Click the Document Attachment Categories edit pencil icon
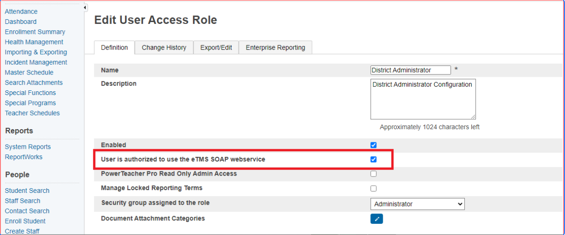The width and height of the screenshot is (565, 235). coord(376,219)
